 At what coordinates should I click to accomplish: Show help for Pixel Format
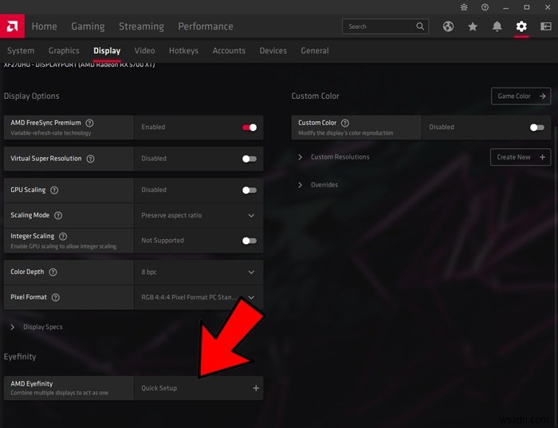click(x=56, y=297)
